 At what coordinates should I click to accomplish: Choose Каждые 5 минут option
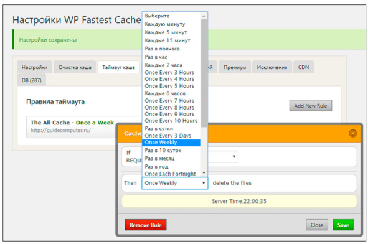point(171,32)
